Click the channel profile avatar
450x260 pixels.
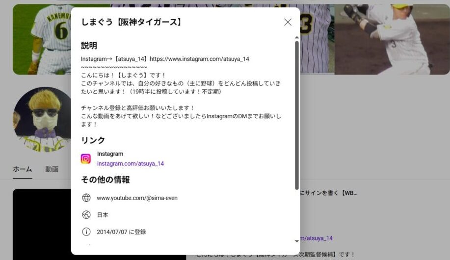(x=42, y=120)
